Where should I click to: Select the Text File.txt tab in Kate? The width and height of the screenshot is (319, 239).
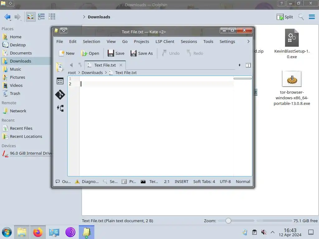click(x=105, y=65)
